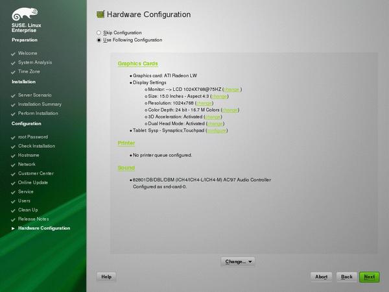This screenshot has height=292, width=389.
Task: Click the checkmark beside Hostname
Action: pyautogui.click(x=13, y=156)
